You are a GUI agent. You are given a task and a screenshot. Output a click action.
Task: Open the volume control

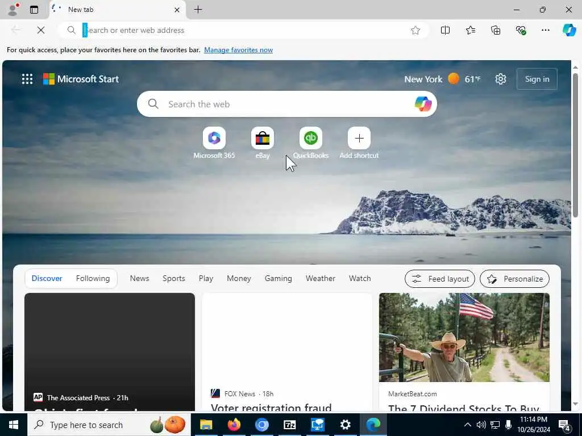coord(481,425)
